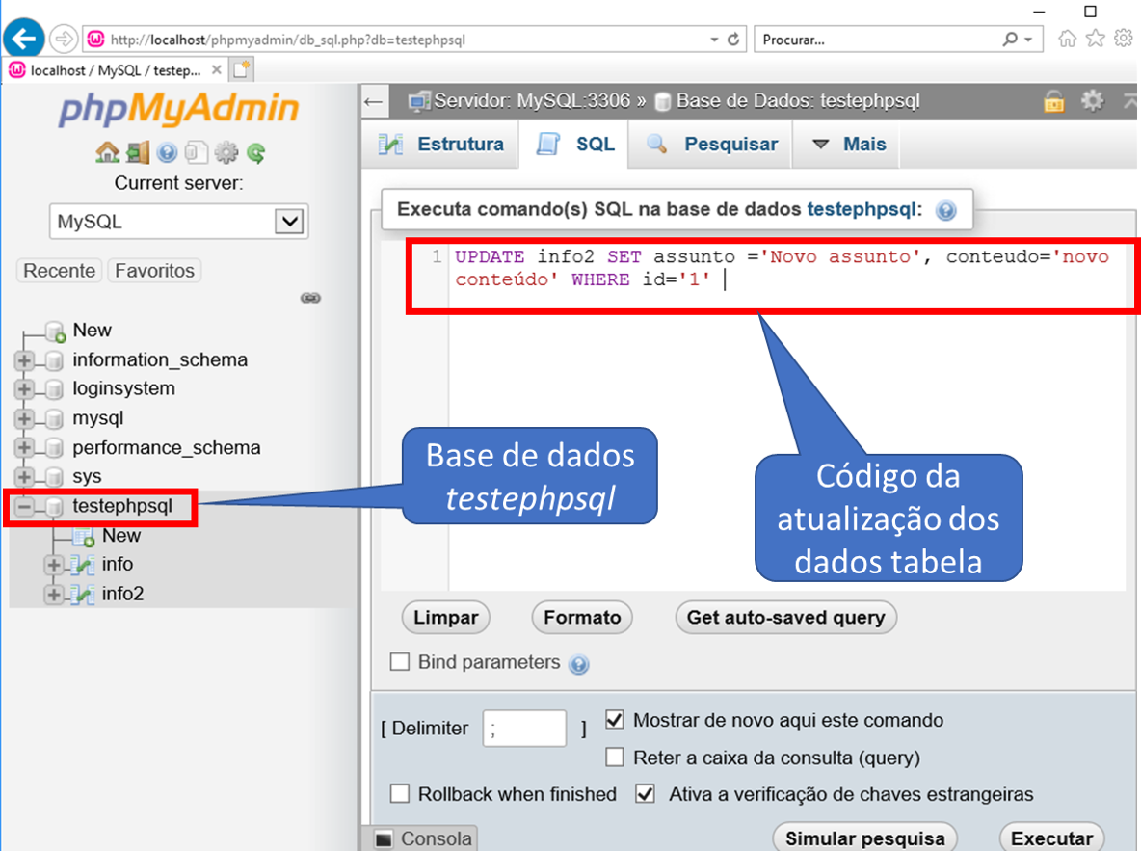Click the search magnifier in Procurar box
The height and width of the screenshot is (851, 1141).
(1010, 39)
